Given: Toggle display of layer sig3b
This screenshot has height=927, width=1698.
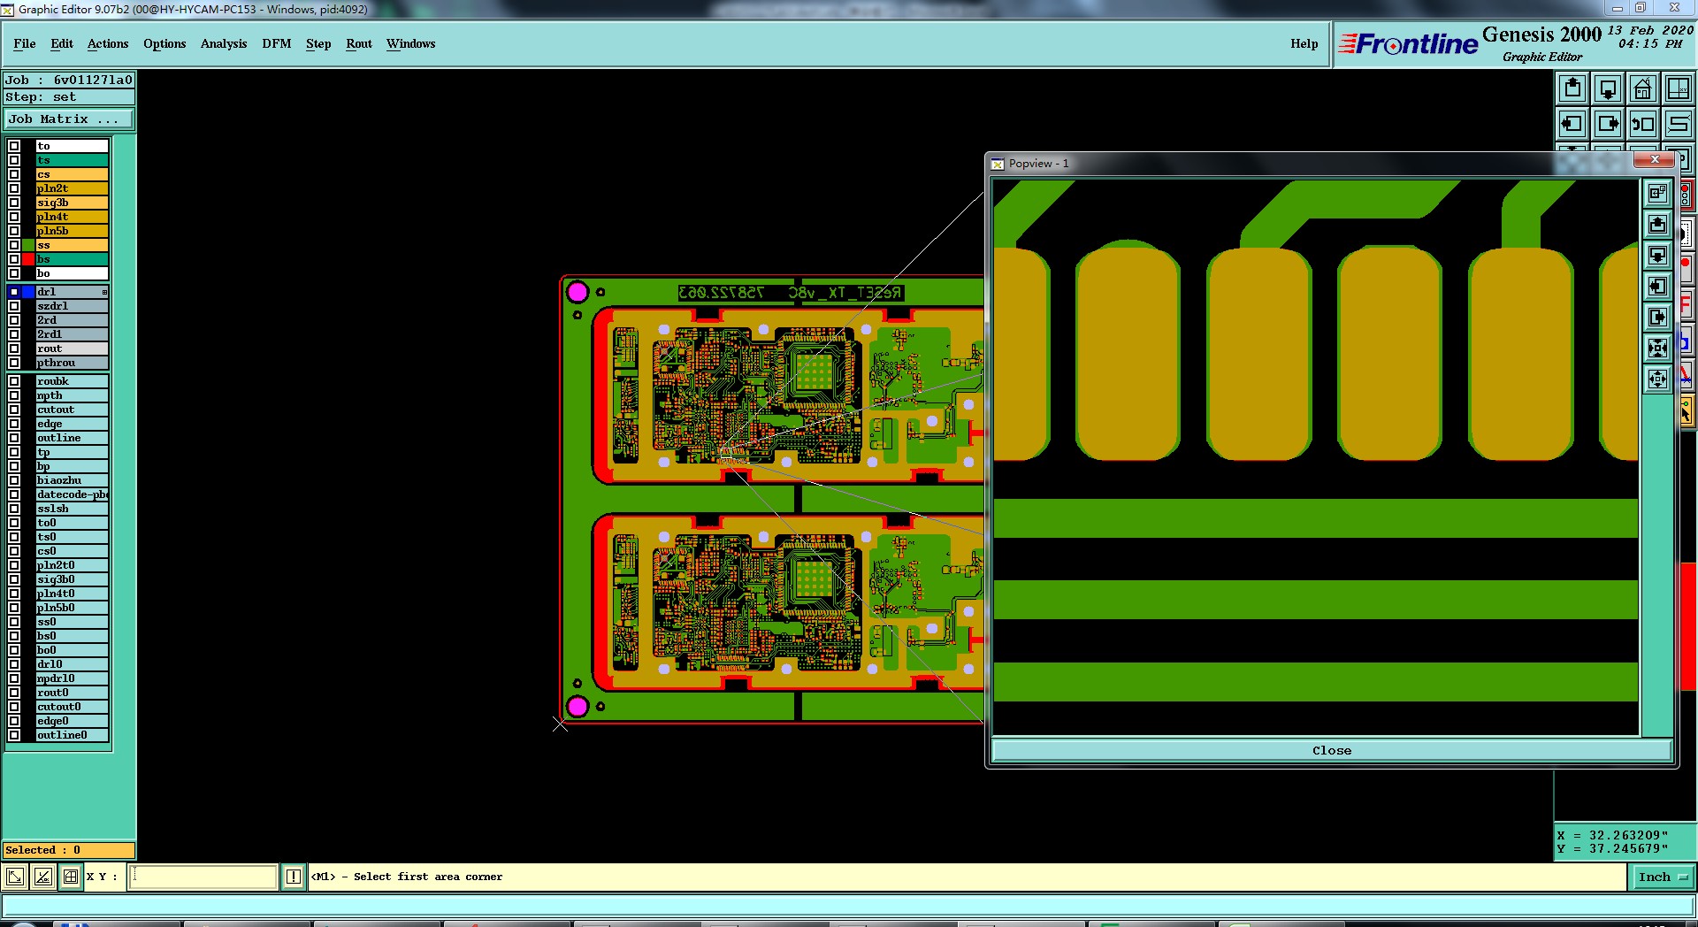Looking at the screenshot, I should click(x=14, y=203).
